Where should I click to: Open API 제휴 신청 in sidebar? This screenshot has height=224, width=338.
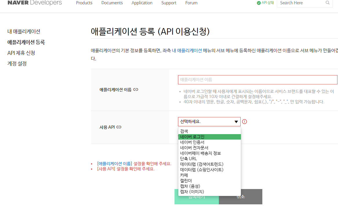pyautogui.click(x=21, y=53)
